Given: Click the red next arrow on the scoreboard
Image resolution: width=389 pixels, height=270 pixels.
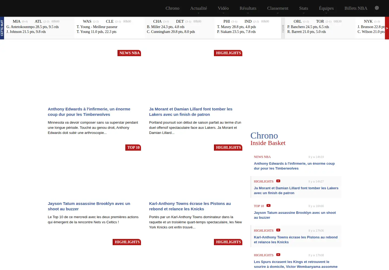Looking at the screenshot, I should click(x=387, y=28).
